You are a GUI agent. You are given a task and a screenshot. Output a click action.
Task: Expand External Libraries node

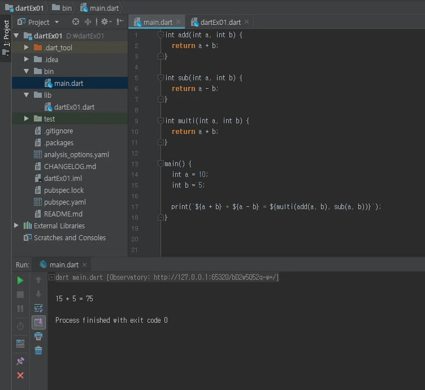(16, 226)
